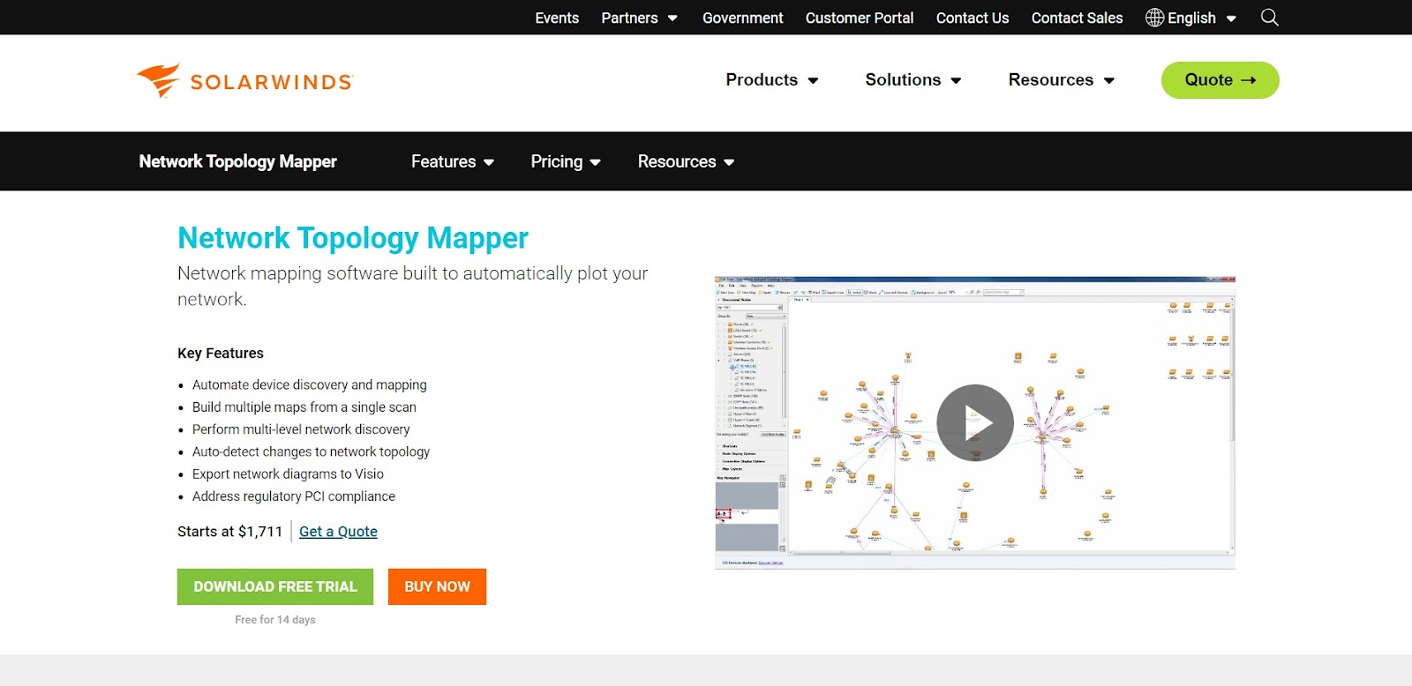
Task: Open the Government link
Action: pyautogui.click(x=742, y=18)
